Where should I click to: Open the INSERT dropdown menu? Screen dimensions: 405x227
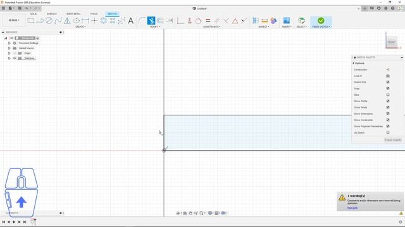point(287,26)
